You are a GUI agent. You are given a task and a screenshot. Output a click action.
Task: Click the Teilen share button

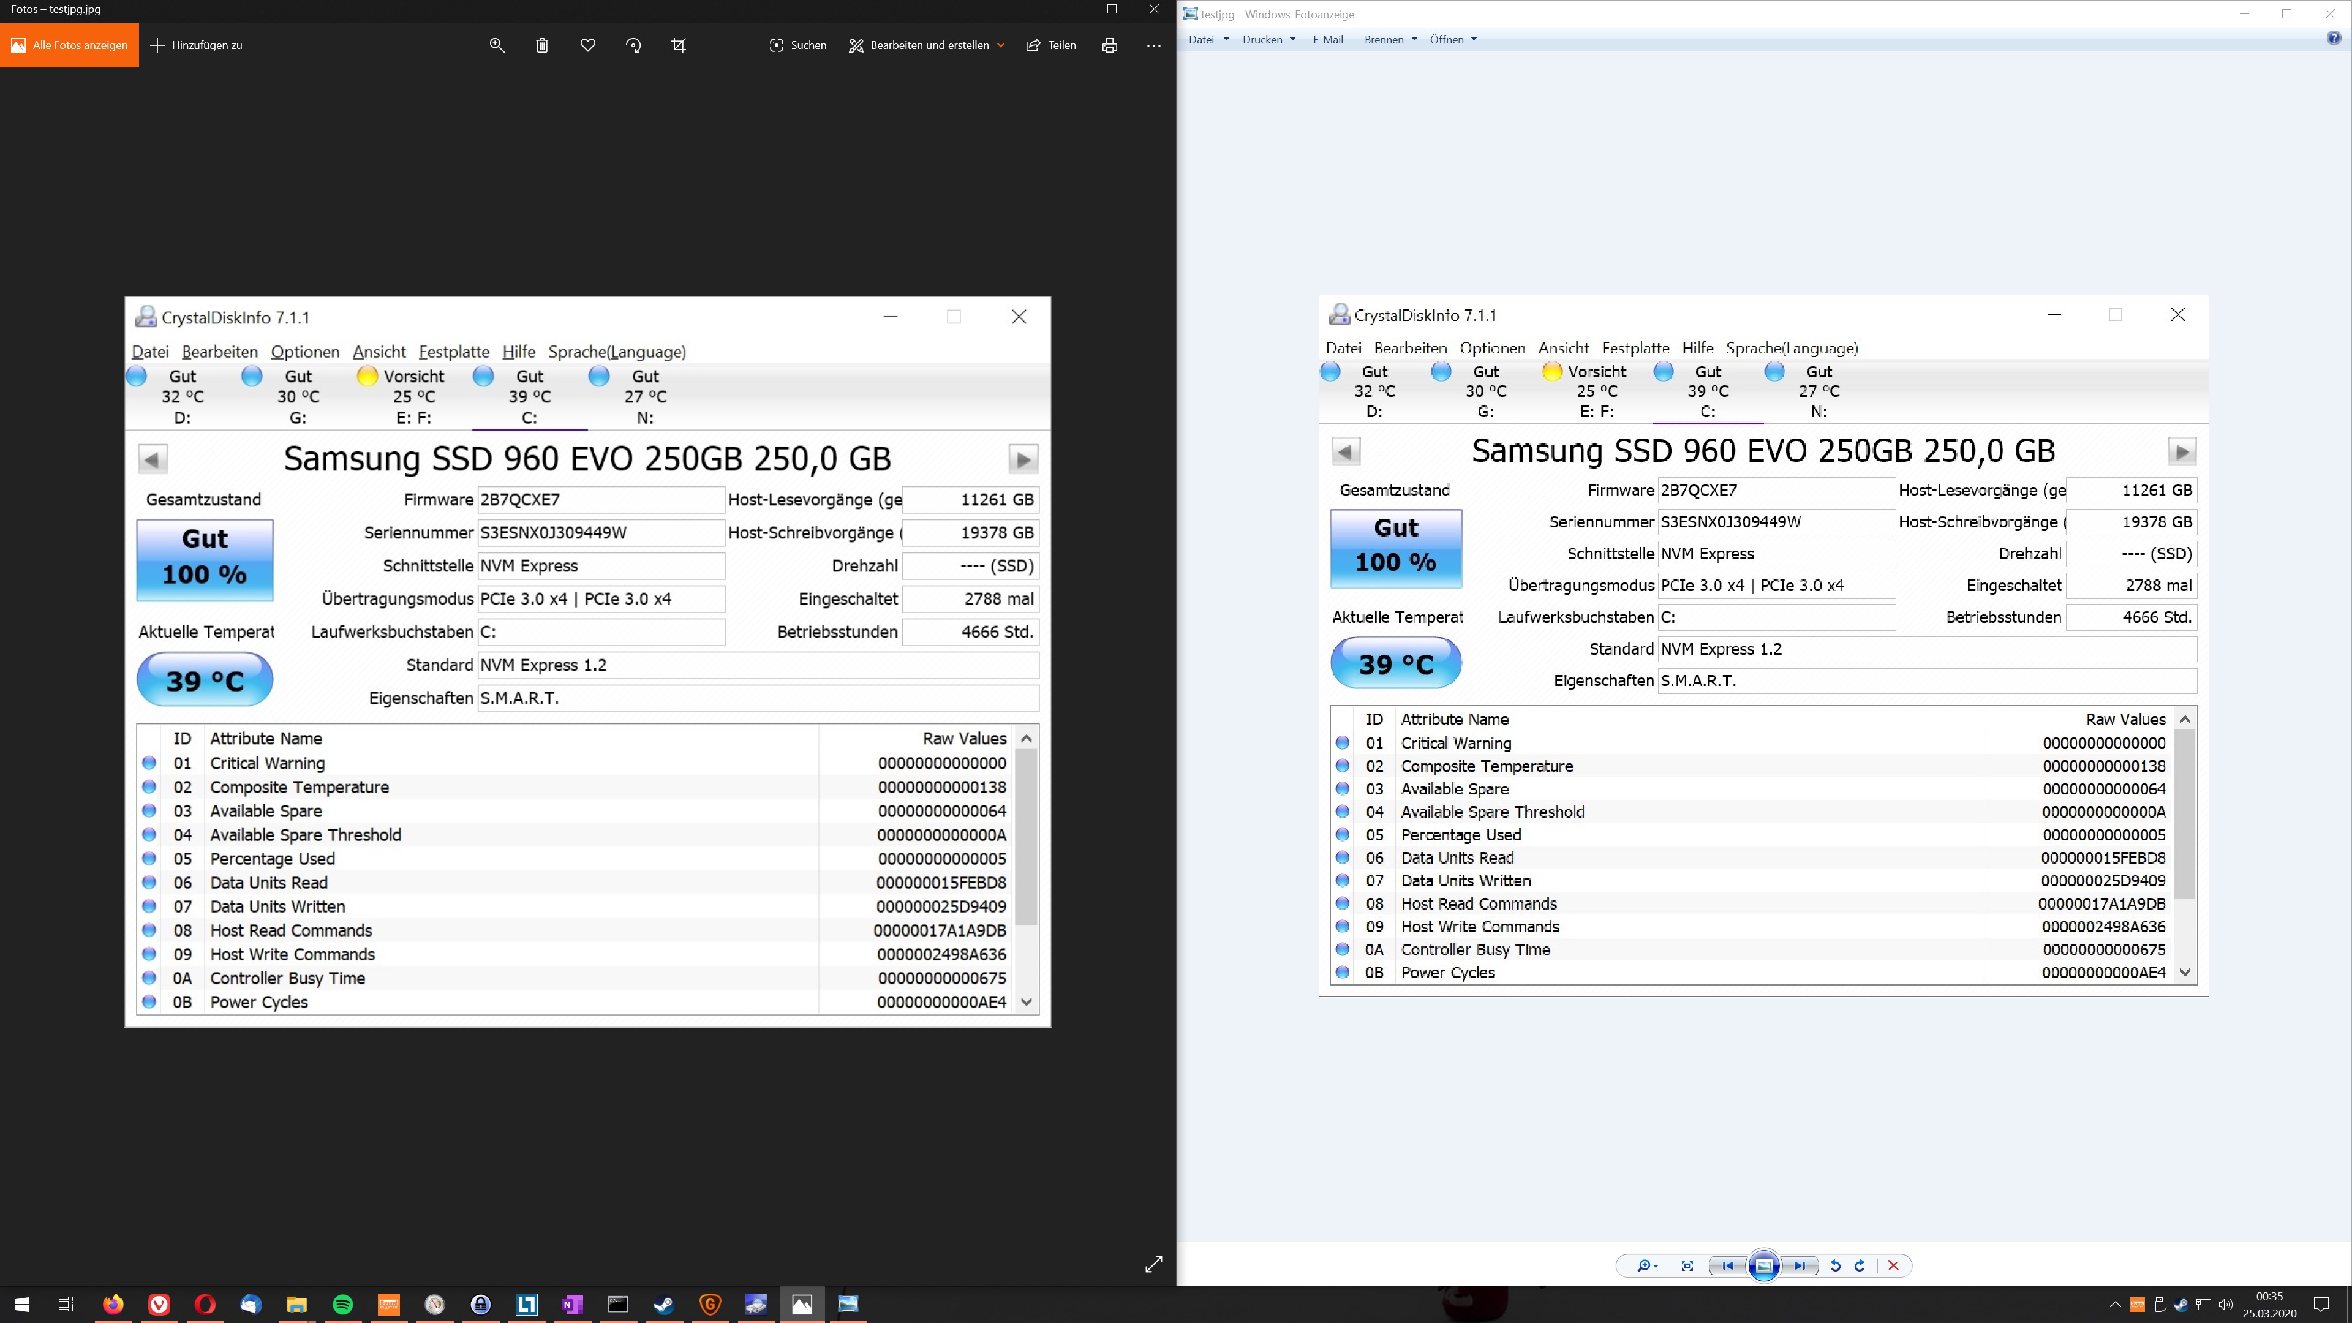pos(1051,45)
